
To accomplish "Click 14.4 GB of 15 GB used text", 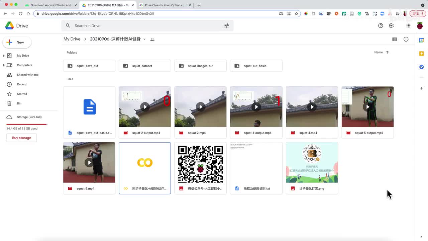I will tap(22, 129).
